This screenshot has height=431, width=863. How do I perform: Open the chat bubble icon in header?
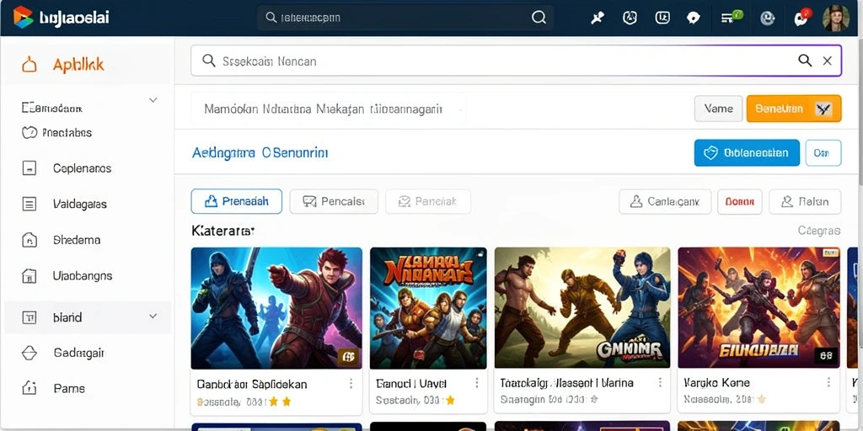pyautogui.click(x=694, y=19)
